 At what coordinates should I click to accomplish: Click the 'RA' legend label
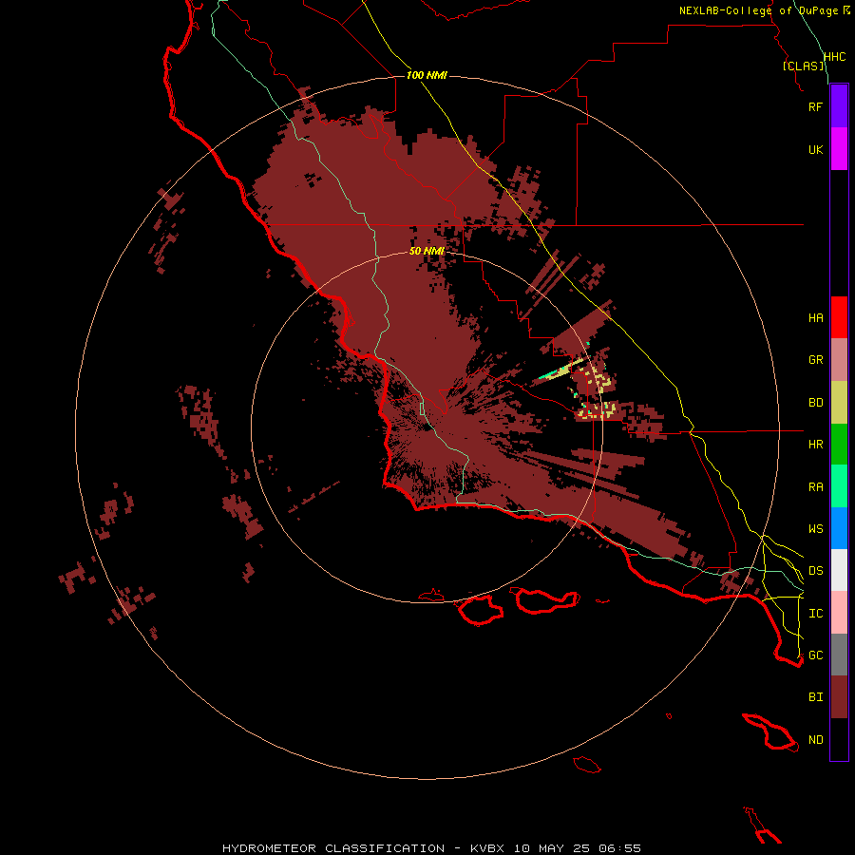pos(816,487)
